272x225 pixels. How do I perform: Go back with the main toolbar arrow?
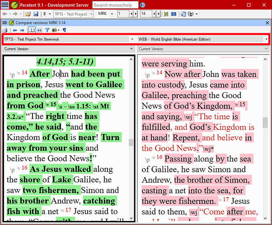pos(5,14)
